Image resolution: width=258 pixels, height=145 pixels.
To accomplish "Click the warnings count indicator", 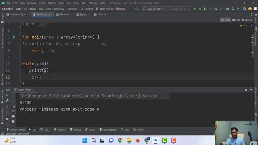I will point(242,25).
